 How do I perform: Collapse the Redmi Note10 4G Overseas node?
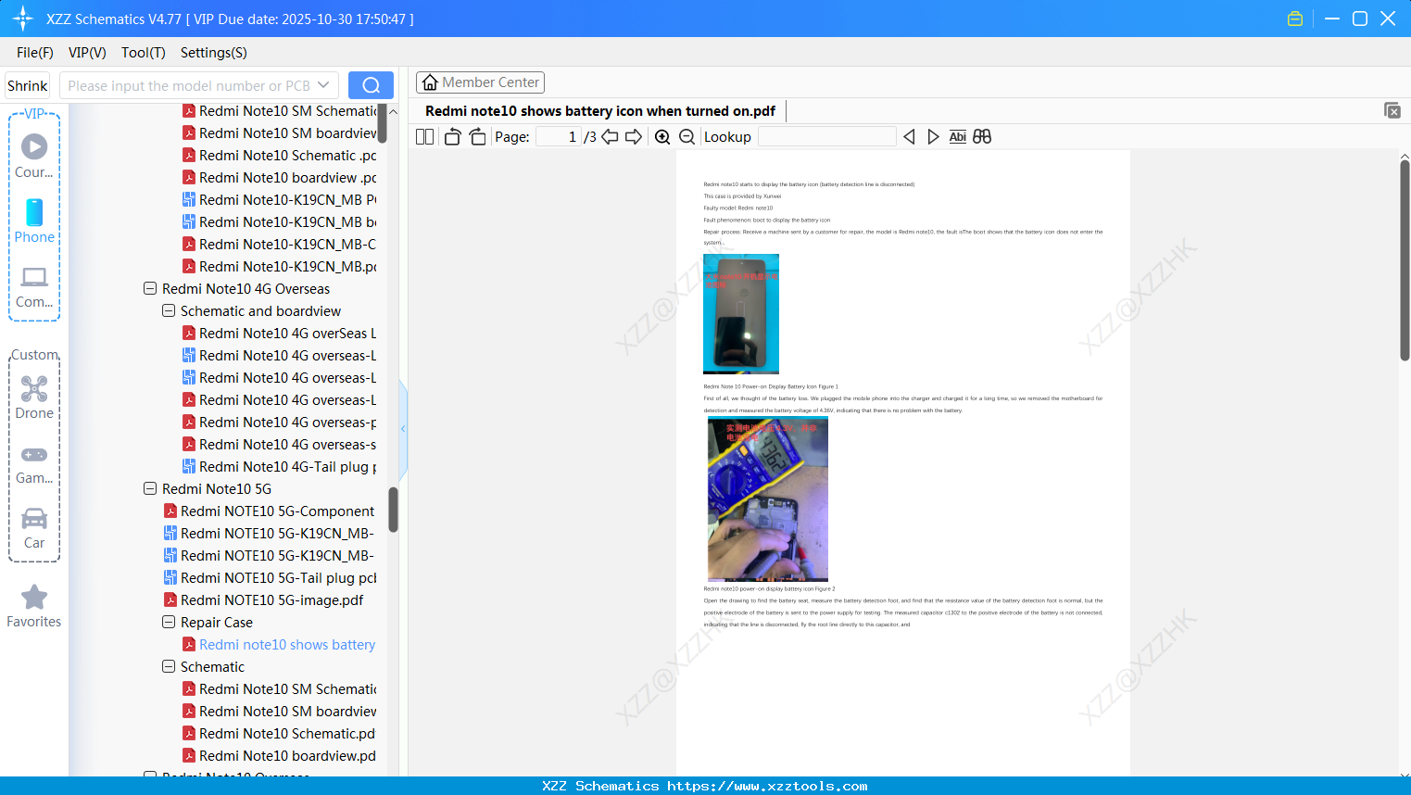click(150, 289)
